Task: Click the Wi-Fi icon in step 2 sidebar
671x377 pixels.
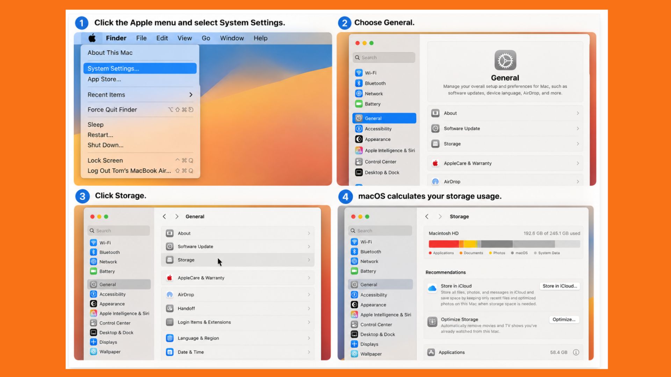Action: tap(359, 73)
